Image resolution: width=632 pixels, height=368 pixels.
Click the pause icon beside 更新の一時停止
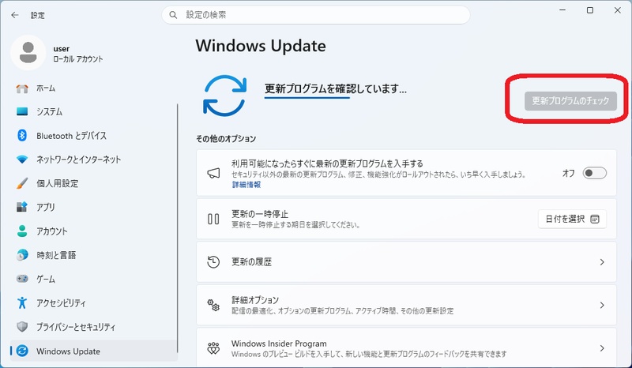pos(213,219)
